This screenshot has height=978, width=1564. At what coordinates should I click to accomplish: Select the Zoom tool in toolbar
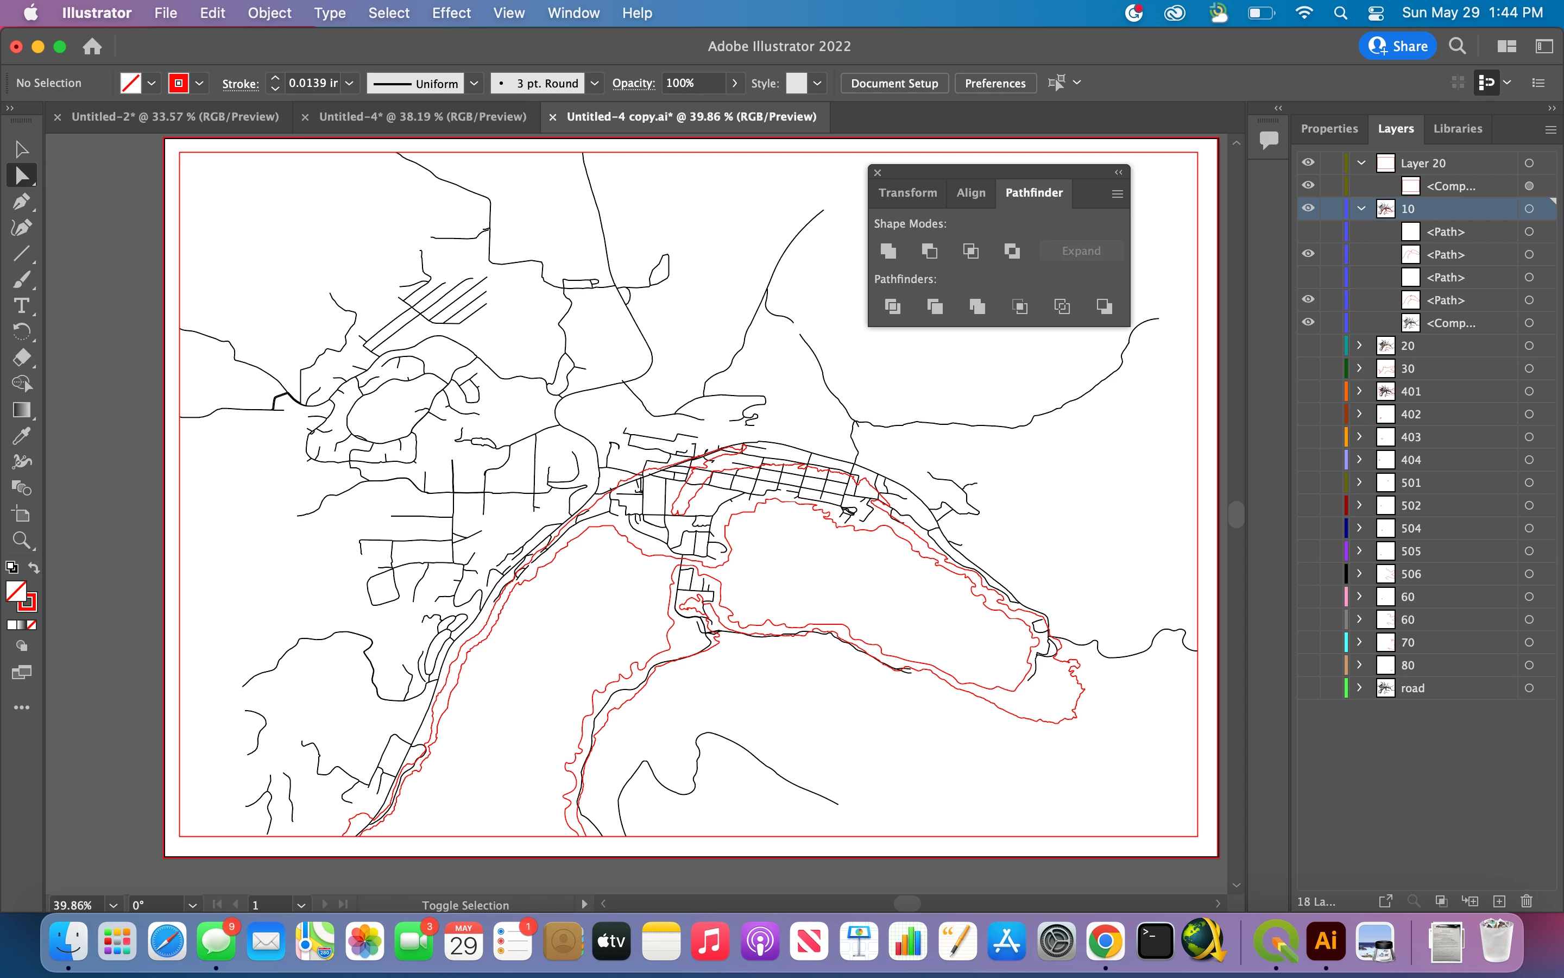coord(21,541)
